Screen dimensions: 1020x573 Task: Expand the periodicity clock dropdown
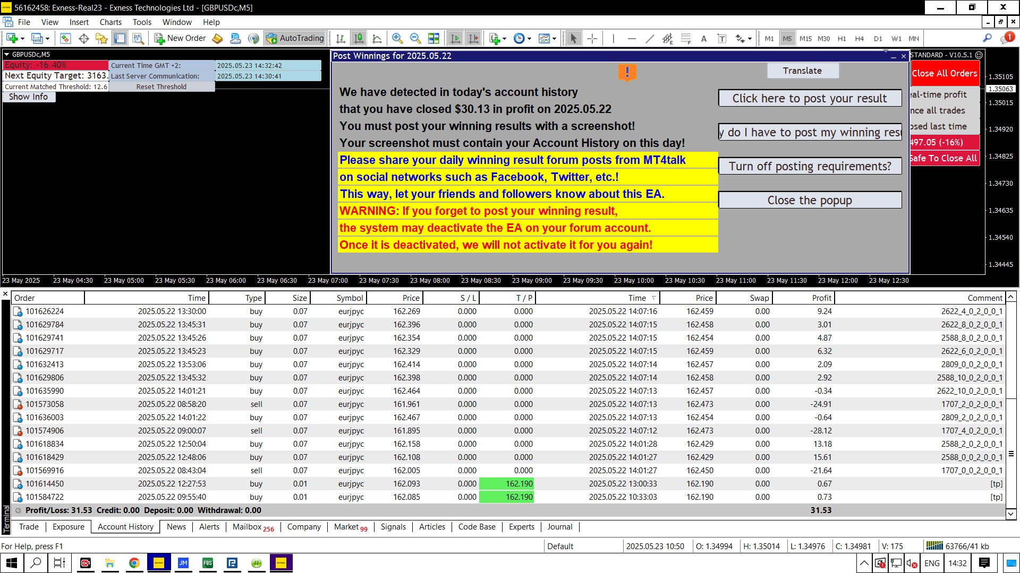(x=529, y=38)
